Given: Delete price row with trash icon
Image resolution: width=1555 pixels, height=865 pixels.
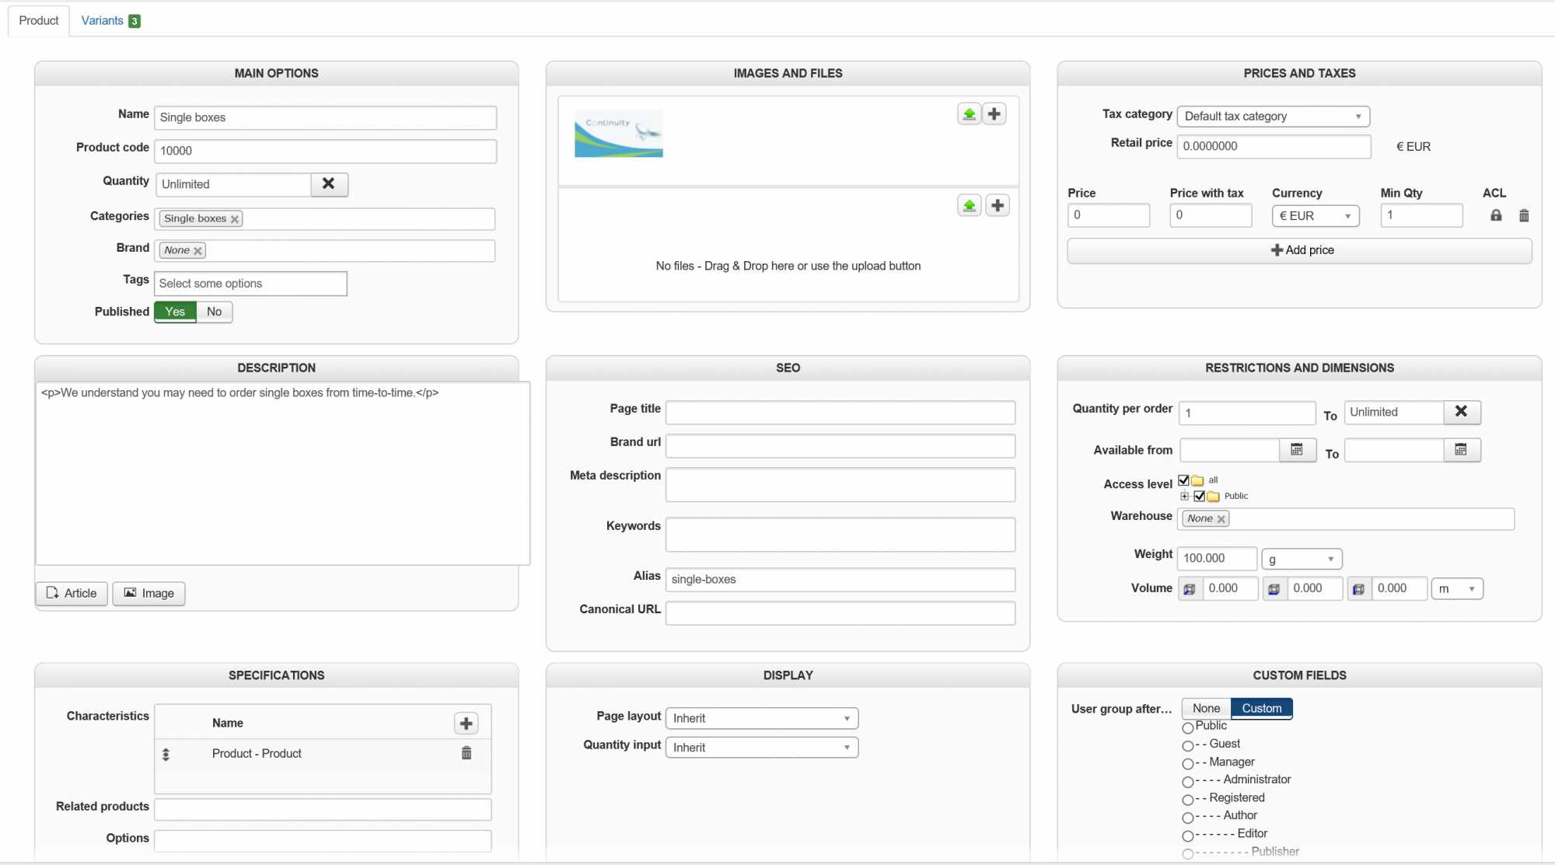Looking at the screenshot, I should point(1524,215).
